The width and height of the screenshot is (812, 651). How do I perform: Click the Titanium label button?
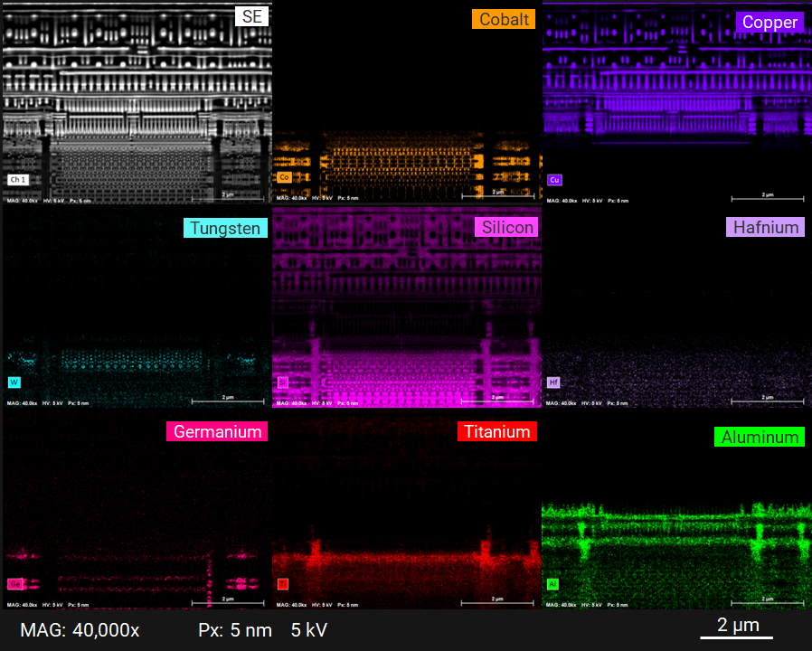pos(497,431)
